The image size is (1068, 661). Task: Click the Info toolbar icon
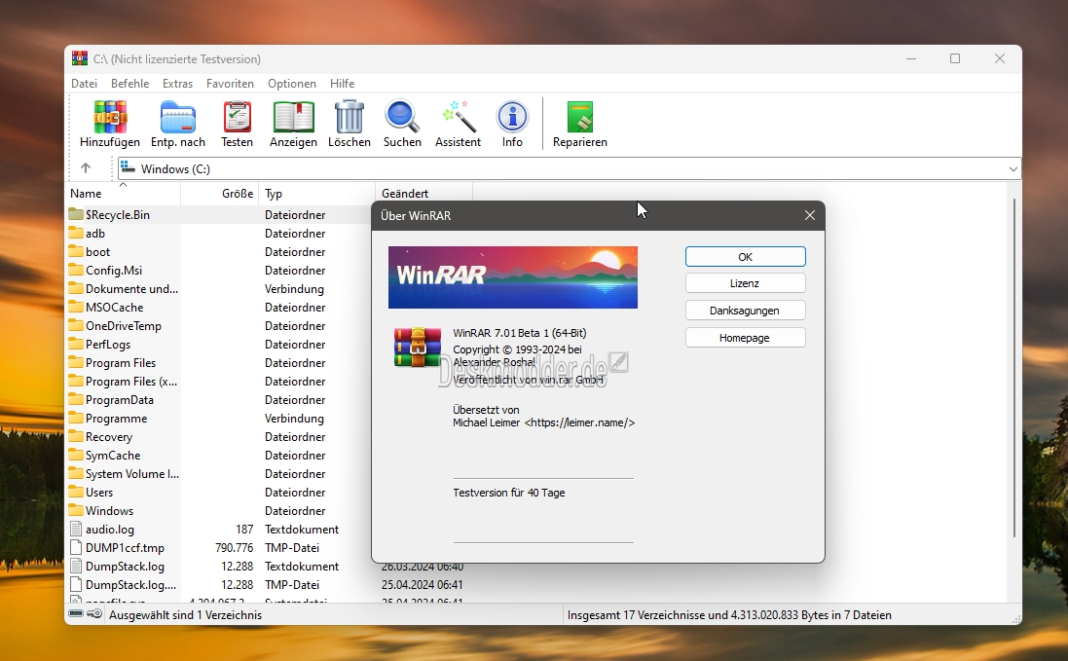(x=512, y=117)
